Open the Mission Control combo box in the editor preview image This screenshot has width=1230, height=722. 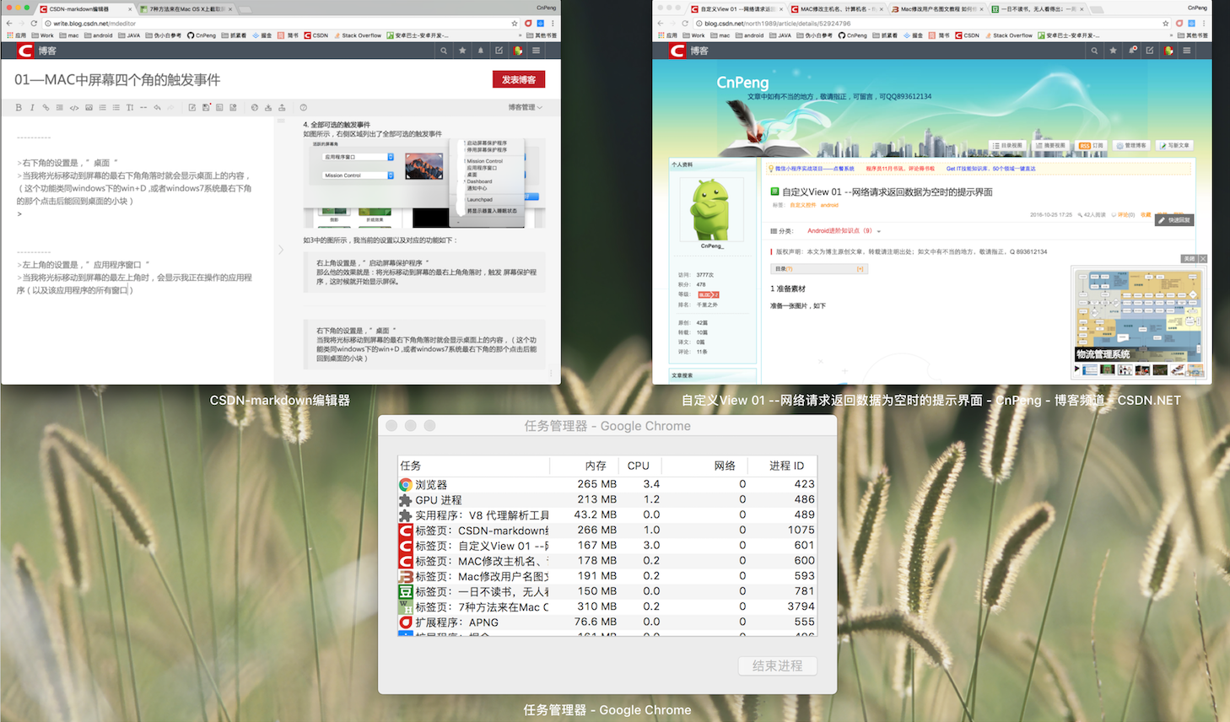359,175
